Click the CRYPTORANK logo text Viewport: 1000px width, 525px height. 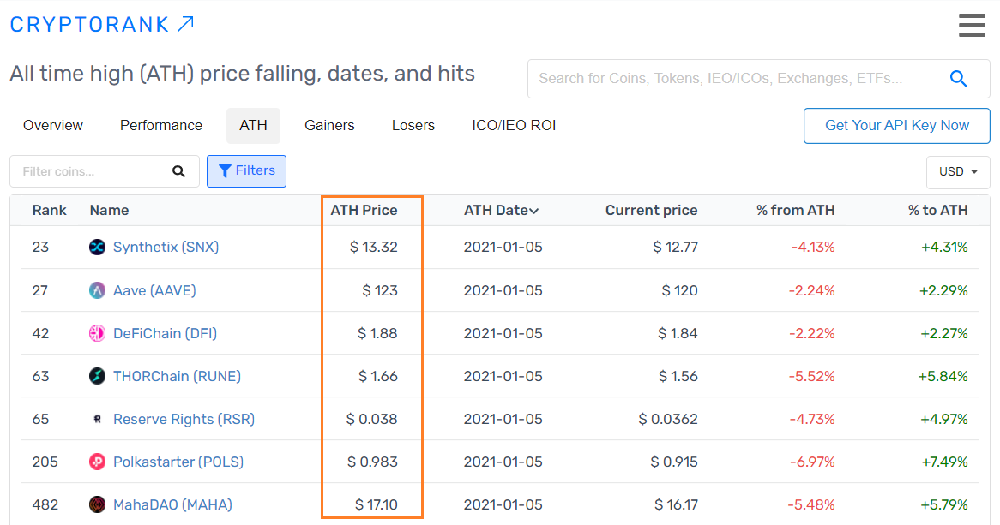[x=89, y=24]
